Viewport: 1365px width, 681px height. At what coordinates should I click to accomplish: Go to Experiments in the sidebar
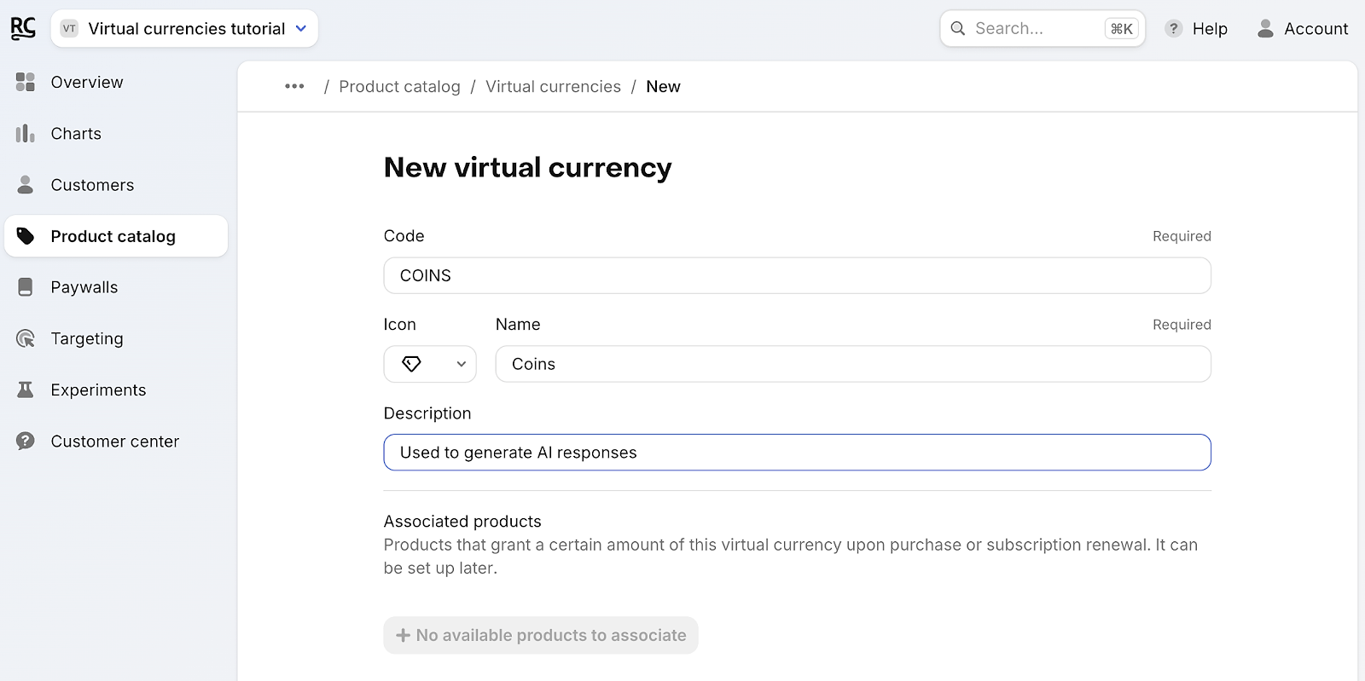pyautogui.click(x=116, y=390)
